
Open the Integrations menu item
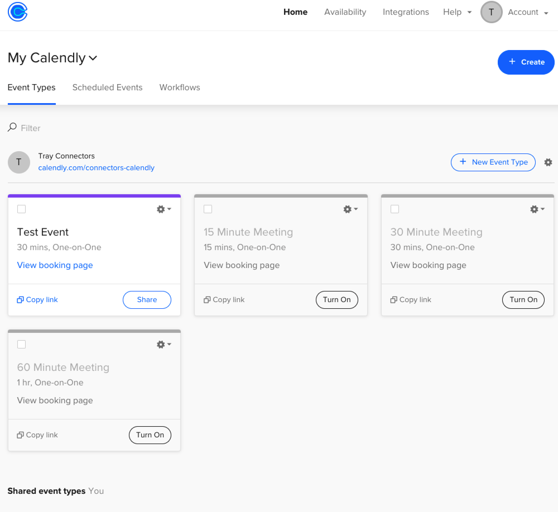pos(406,12)
